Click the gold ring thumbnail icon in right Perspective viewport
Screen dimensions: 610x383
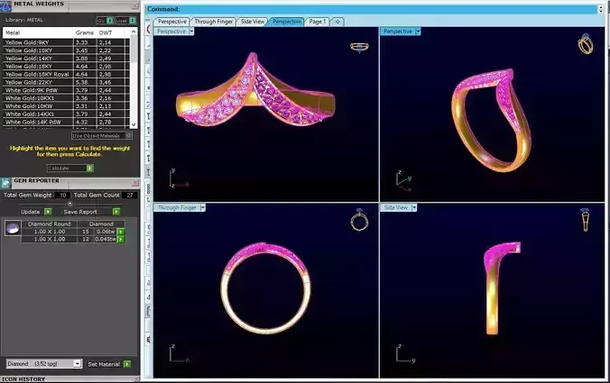586,44
